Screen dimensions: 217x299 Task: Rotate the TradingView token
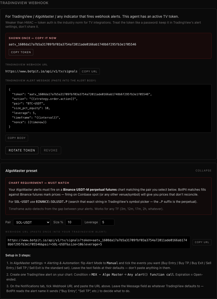pos(22,150)
